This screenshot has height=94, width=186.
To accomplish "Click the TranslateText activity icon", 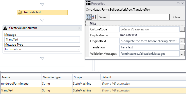I will click(x=20, y=12).
